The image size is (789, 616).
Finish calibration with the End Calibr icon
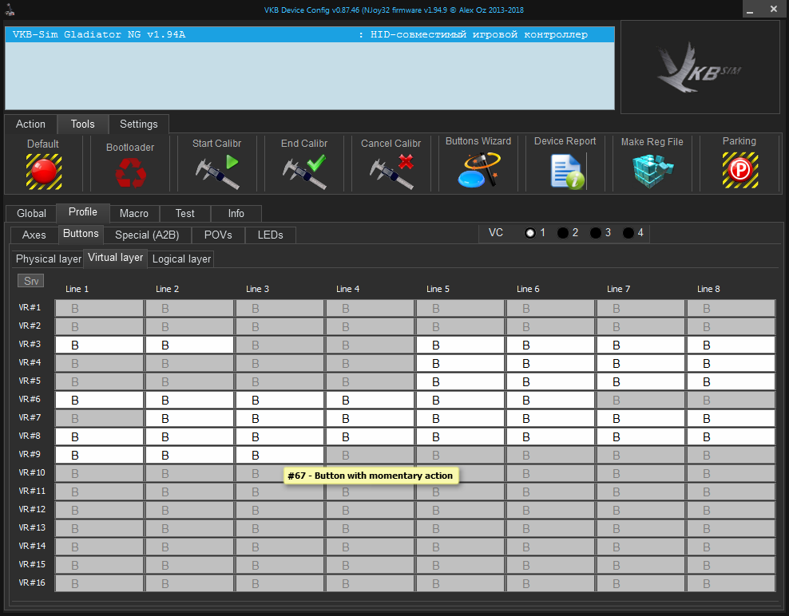click(304, 172)
